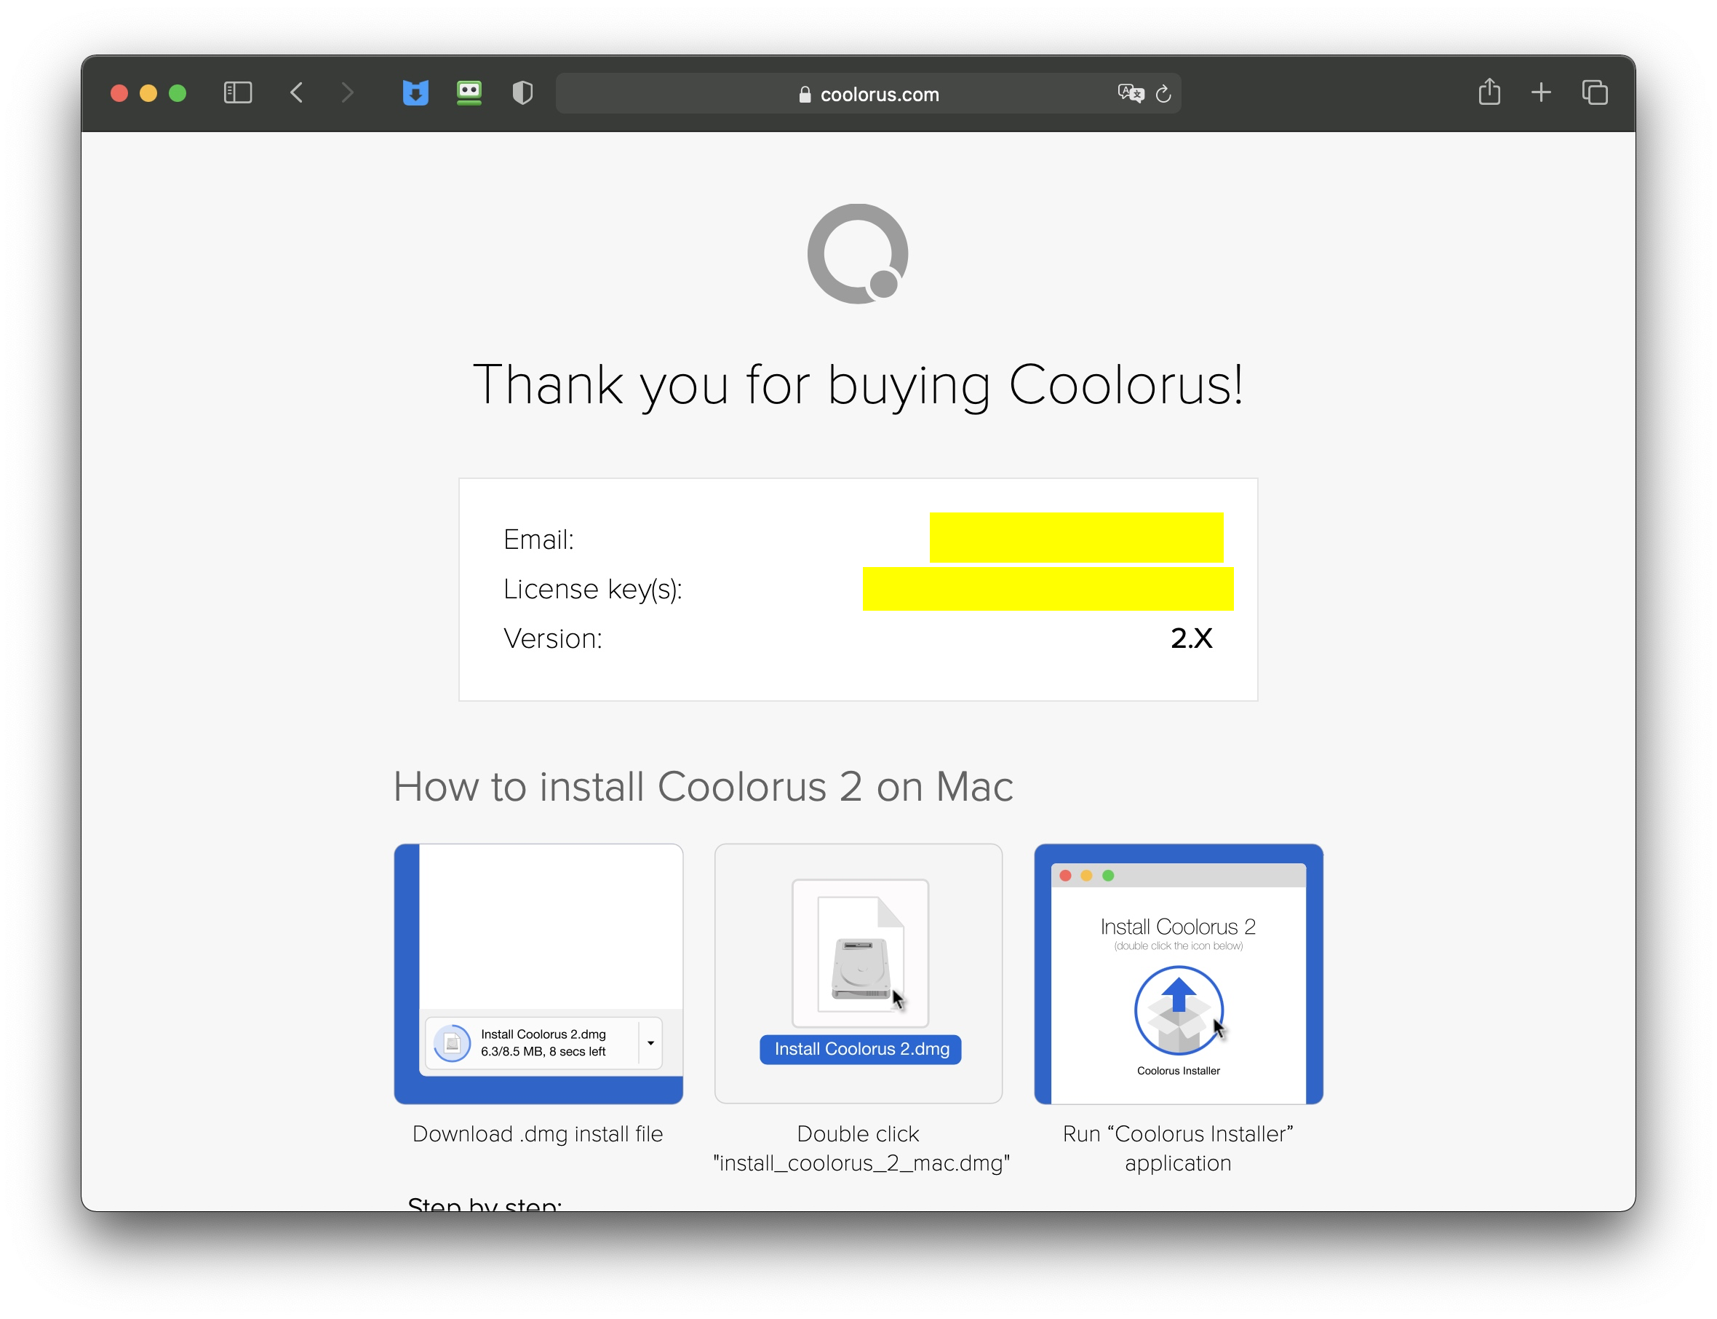Open the green robot extension icon
The image size is (1717, 1319).
click(x=469, y=93)
